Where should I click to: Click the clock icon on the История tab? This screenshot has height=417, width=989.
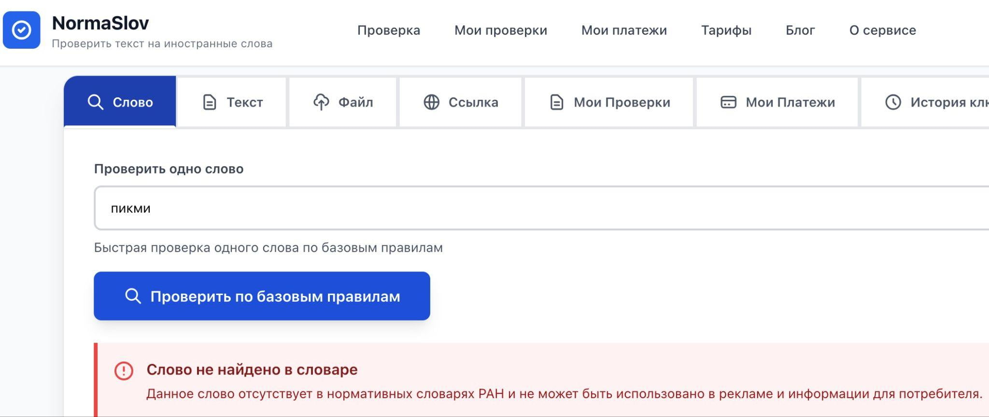(894, 102)
